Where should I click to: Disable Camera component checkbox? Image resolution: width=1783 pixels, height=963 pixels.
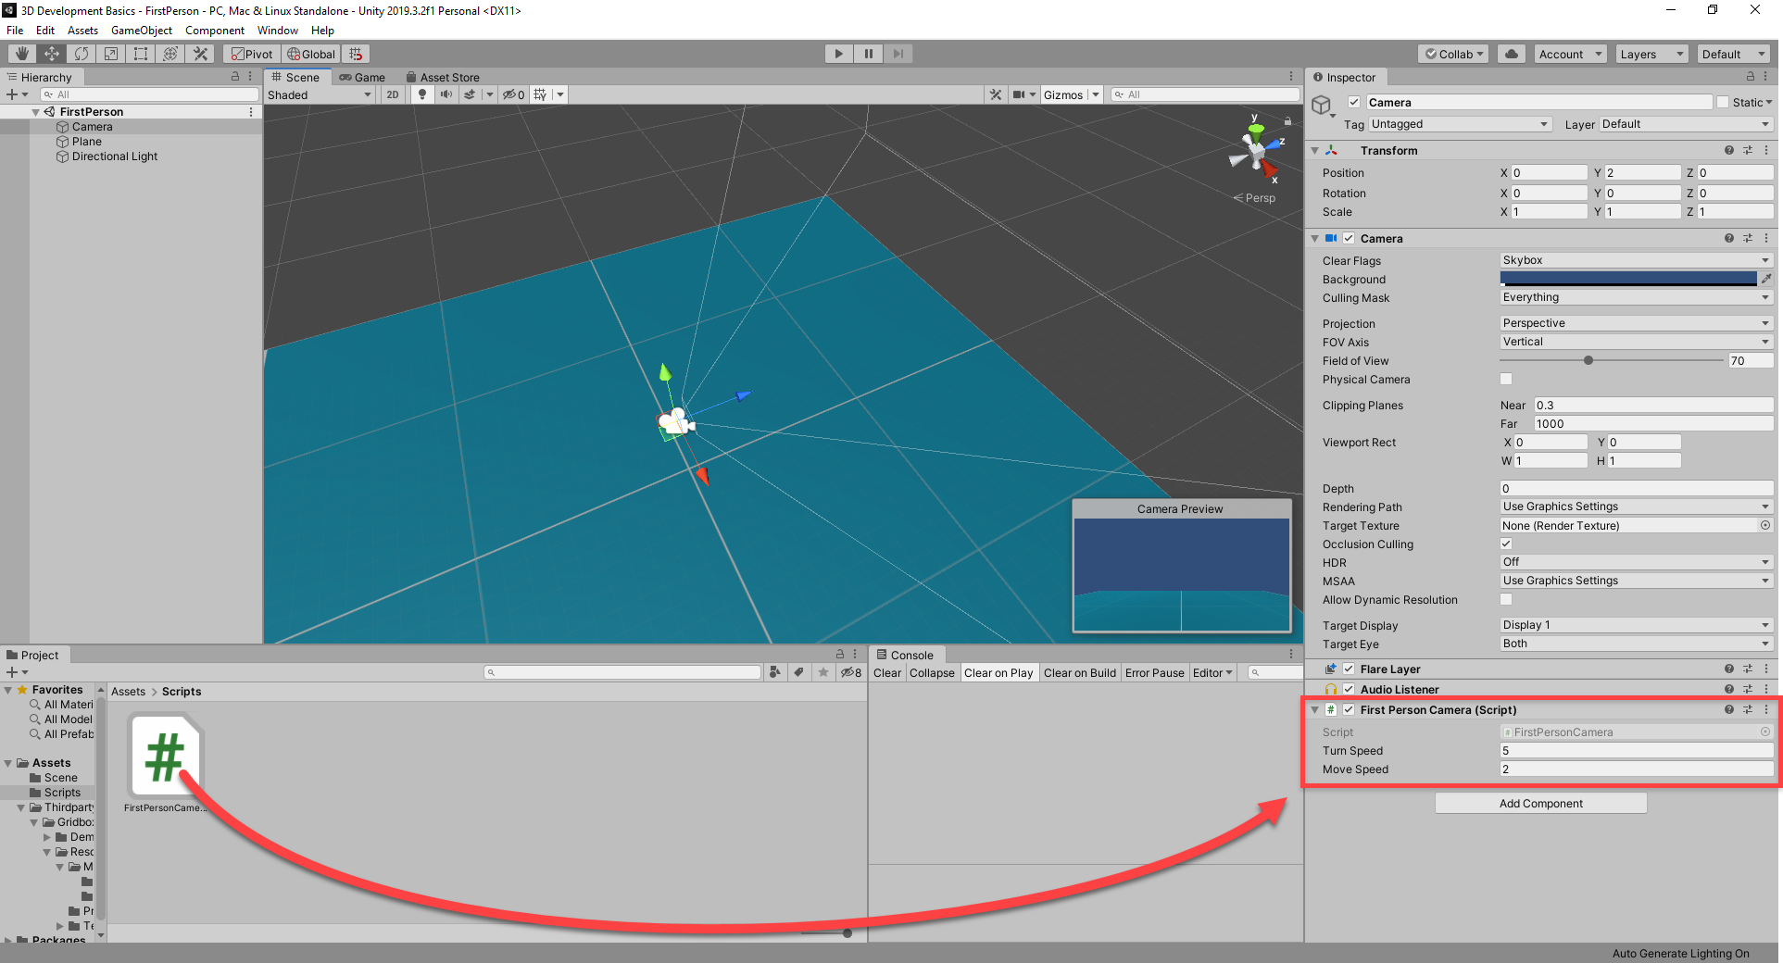pos(1349,238)
